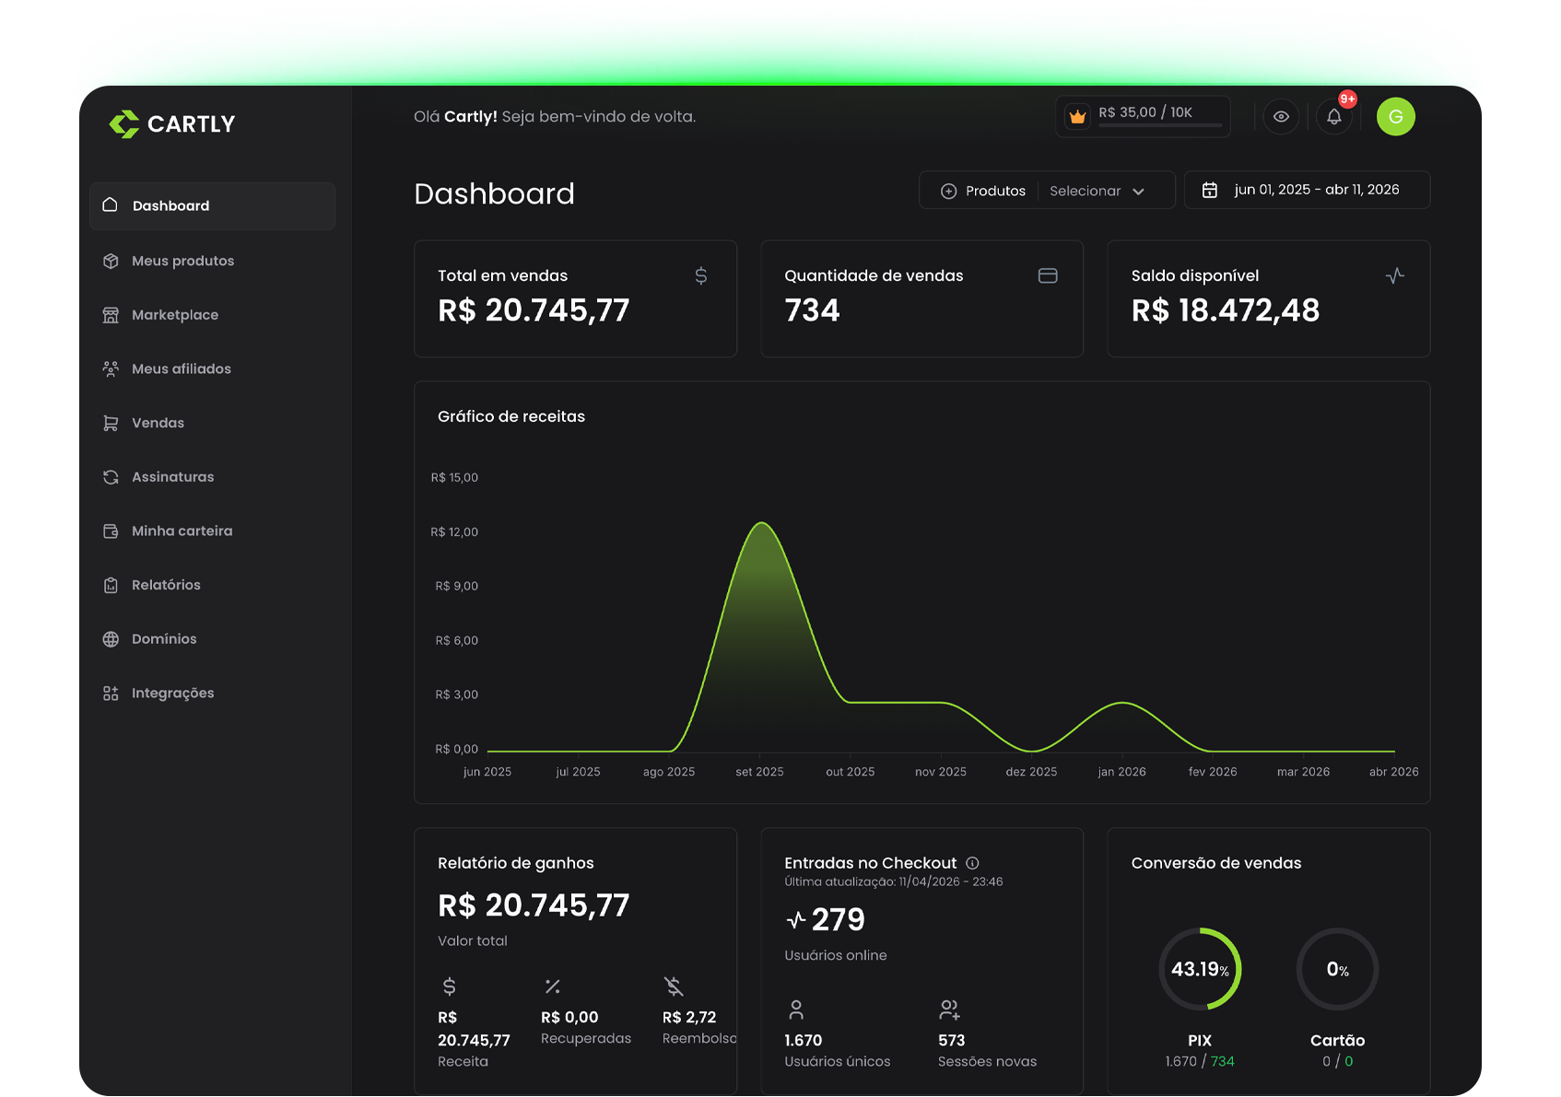Image resolution: width=1561 pixels, height=1097 pixels.
Task: Click the crown icon beside R$ 35,00
Action: tap(1077, 117)
